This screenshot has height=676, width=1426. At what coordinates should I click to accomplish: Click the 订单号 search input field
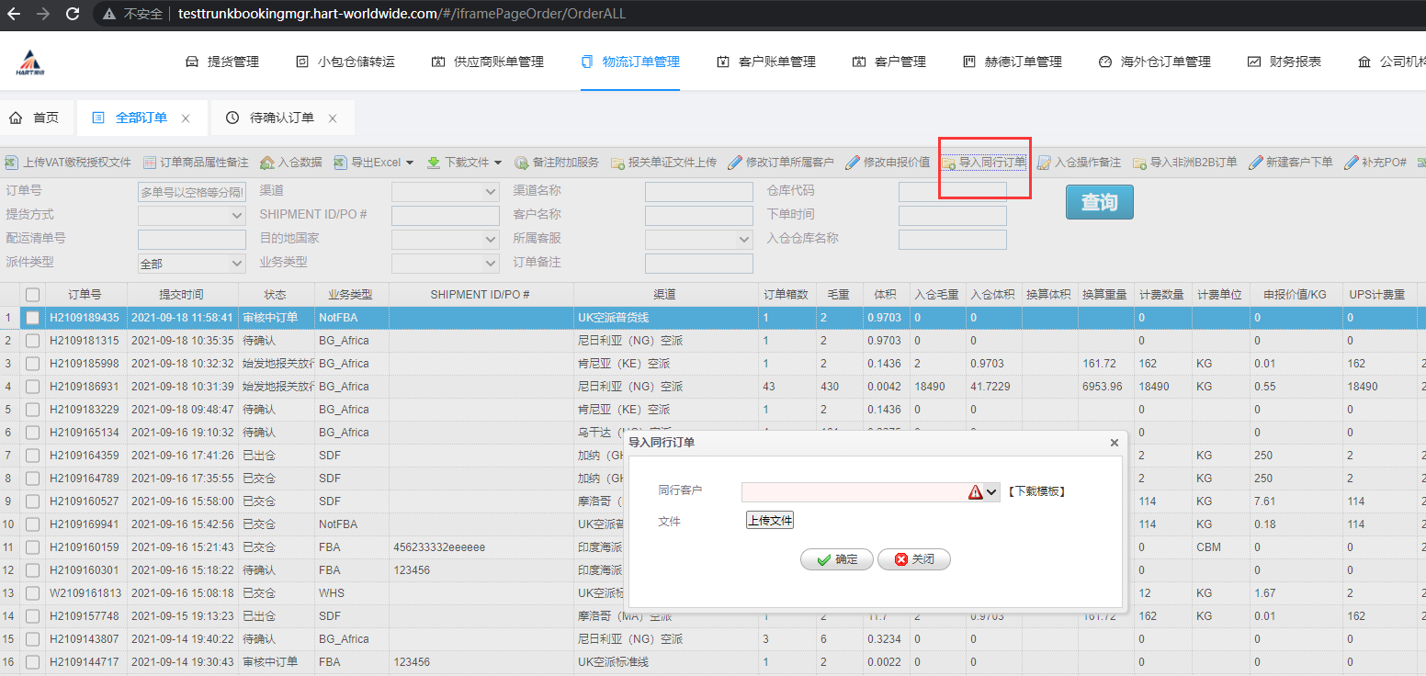pyautogui.click(x=191, y=192)
